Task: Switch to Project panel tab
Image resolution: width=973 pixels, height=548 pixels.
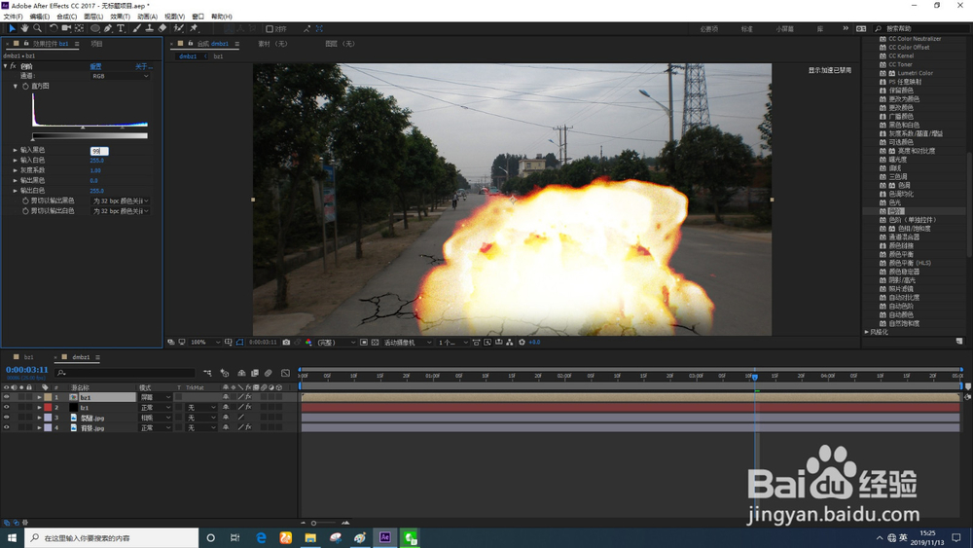Action: pos(96,44)
